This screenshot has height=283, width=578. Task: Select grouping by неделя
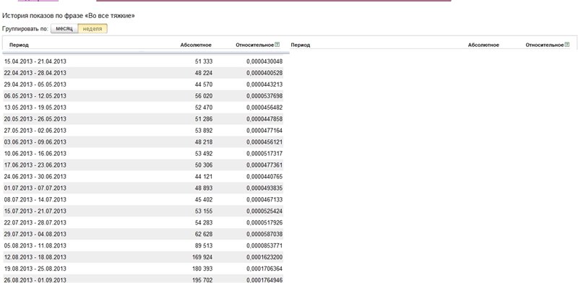(x=92, y=29)
